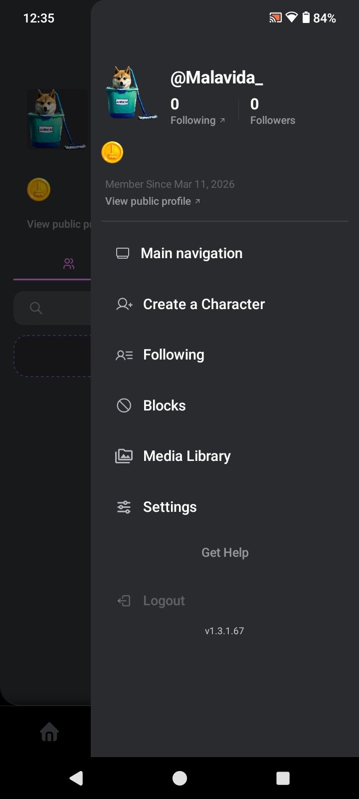
Task: Tap the Media Library images icon
Action: point(124,456)
